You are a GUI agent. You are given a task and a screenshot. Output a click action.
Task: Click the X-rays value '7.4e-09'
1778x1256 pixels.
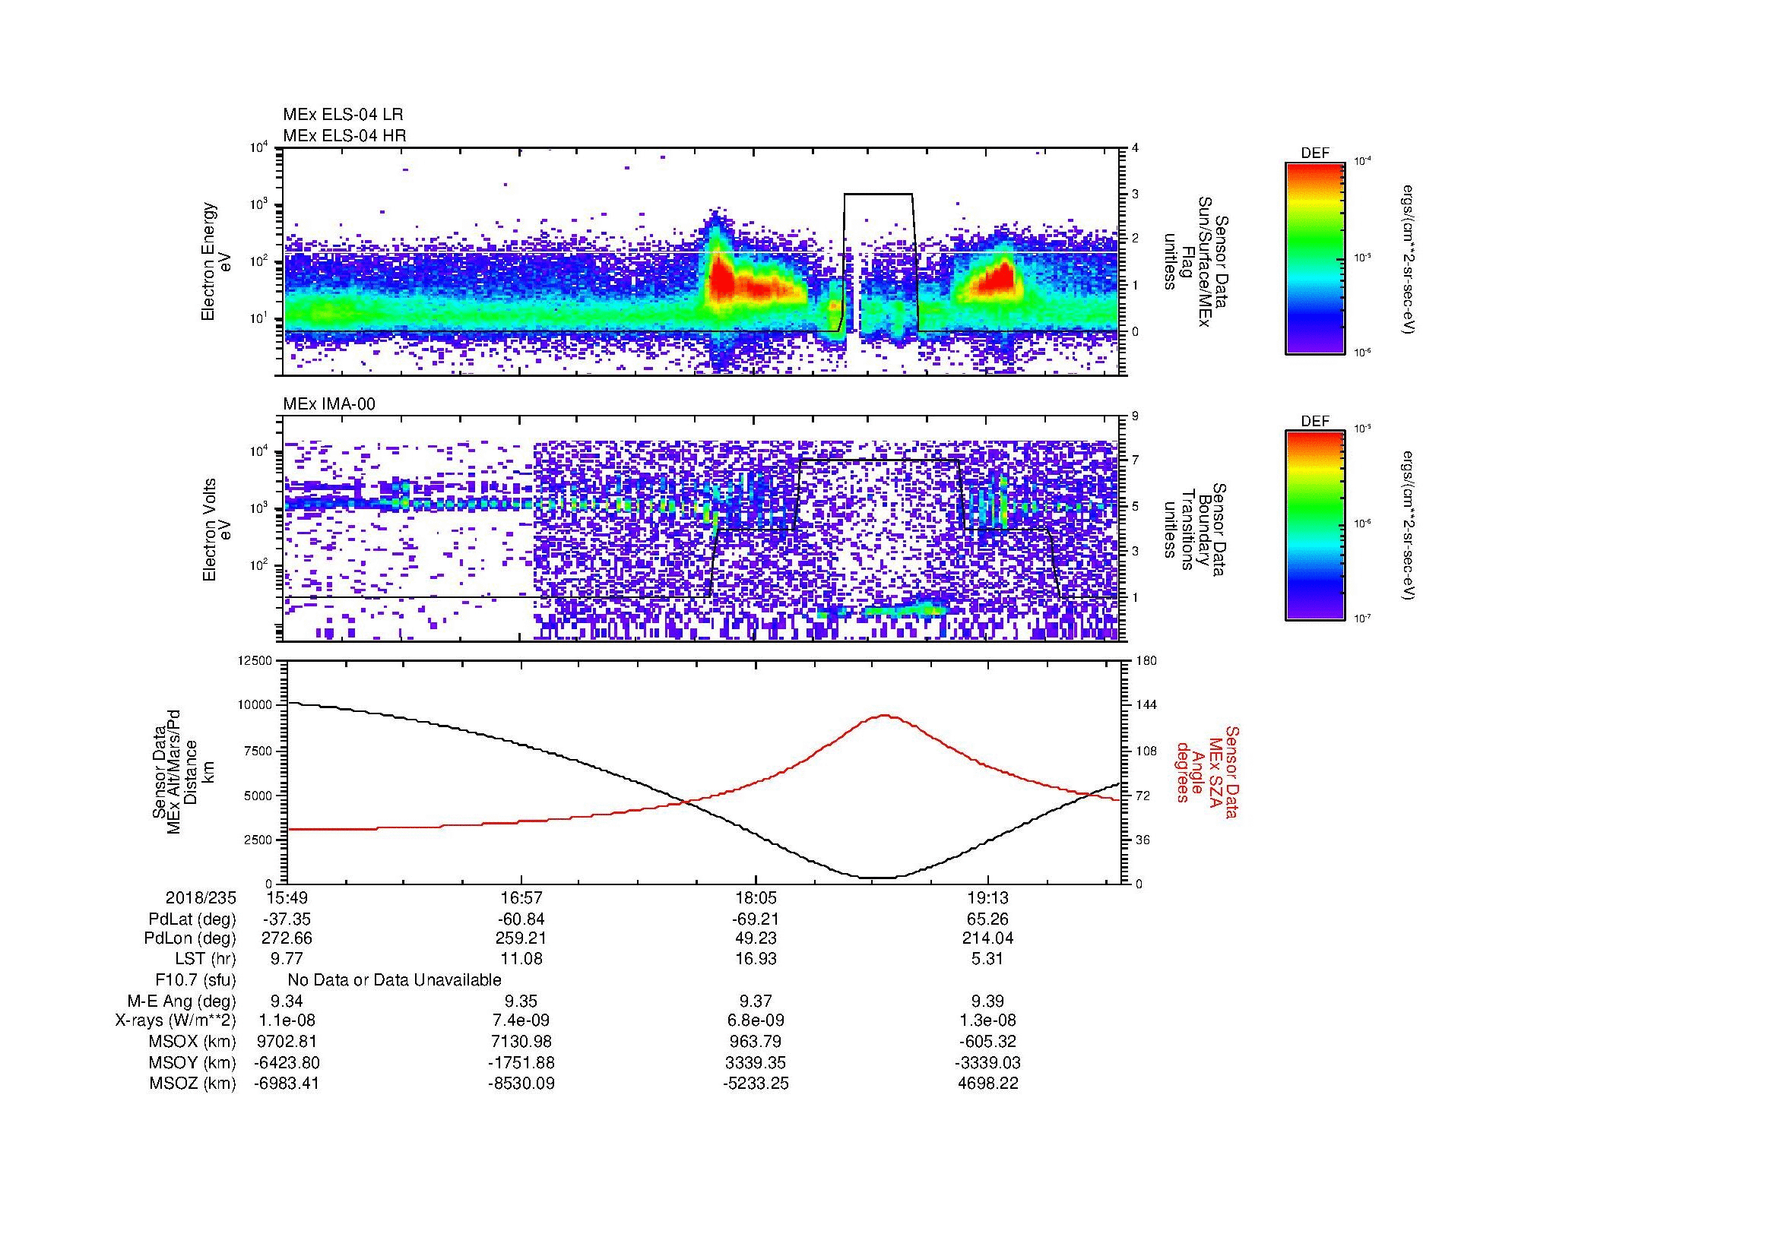tap(522, 1021)
